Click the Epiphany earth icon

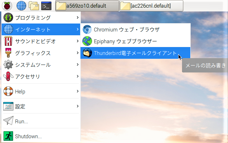click(x=87, y=41)
